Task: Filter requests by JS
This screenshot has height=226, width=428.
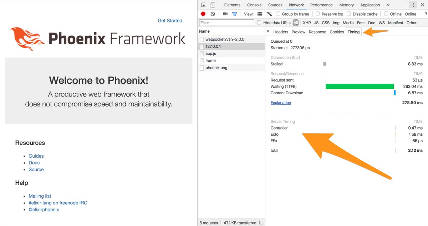Action: (x=316, y=23)
